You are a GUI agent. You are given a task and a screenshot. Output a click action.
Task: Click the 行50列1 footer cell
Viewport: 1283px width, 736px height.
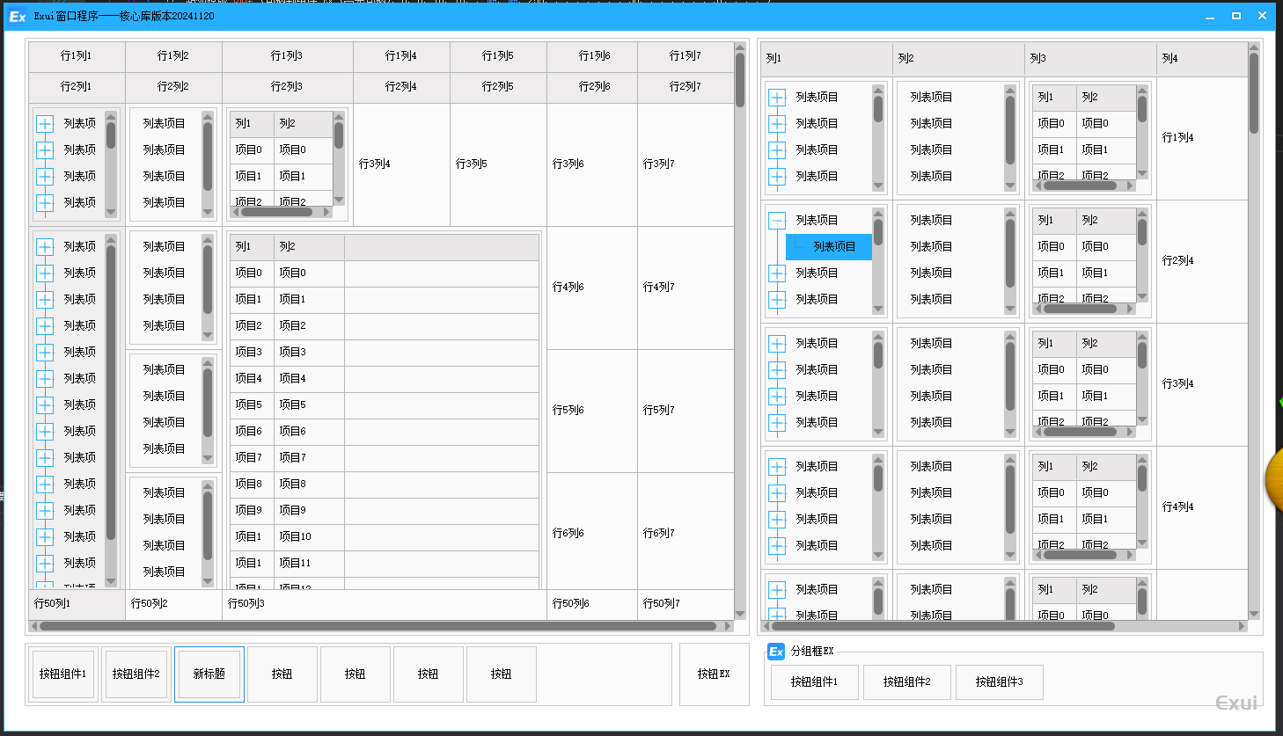tap(77, 604)
